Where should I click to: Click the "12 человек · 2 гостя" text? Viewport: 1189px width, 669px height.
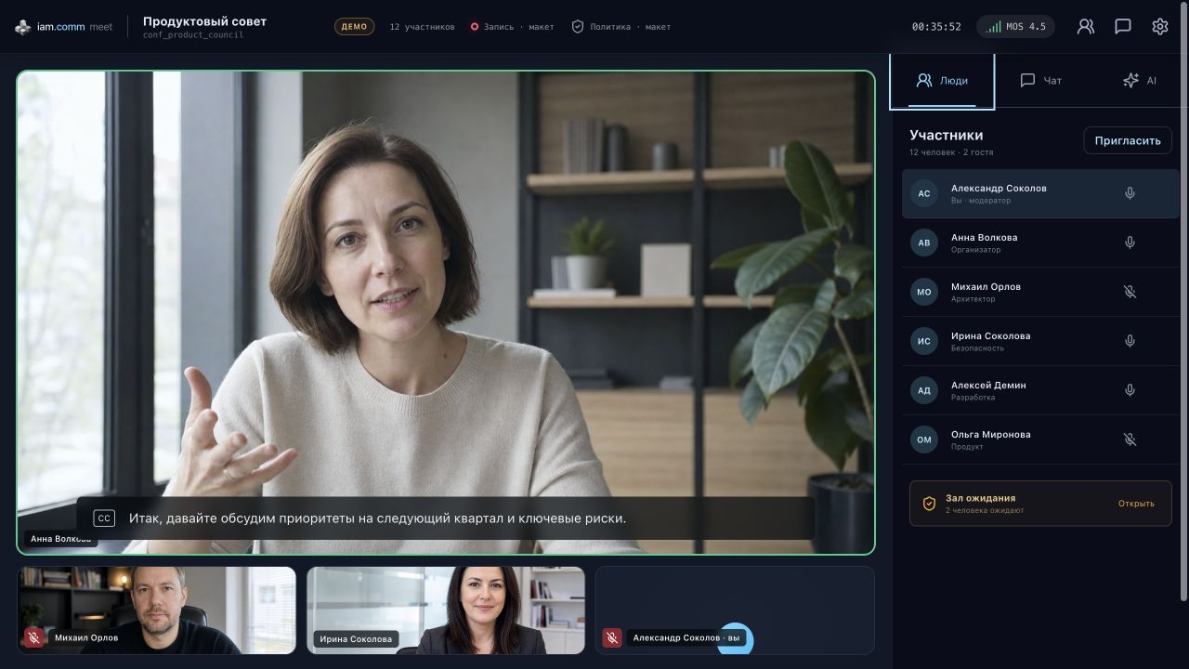951,152
